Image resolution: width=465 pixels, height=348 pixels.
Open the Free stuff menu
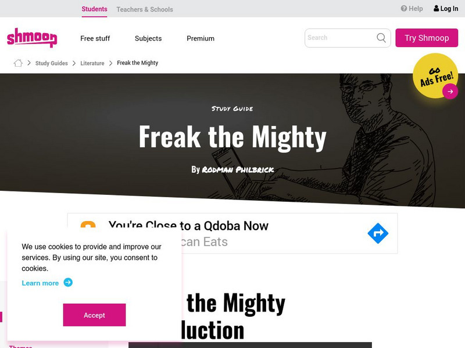point(95,38)
